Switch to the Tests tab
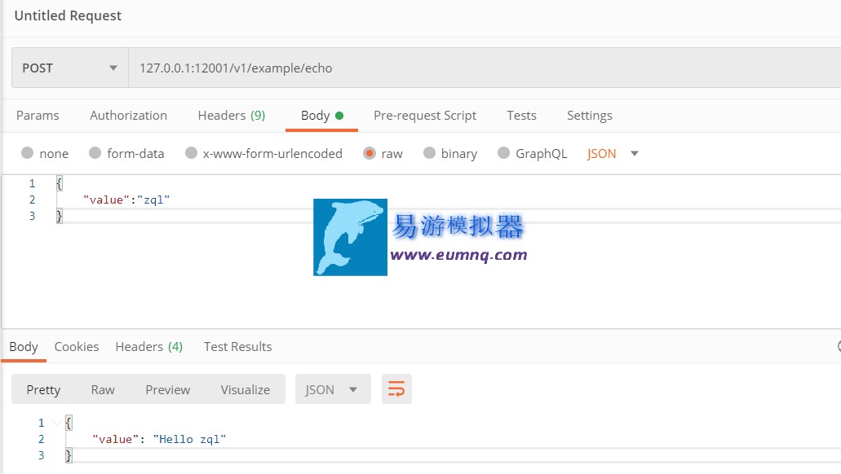 pos(521,116)
